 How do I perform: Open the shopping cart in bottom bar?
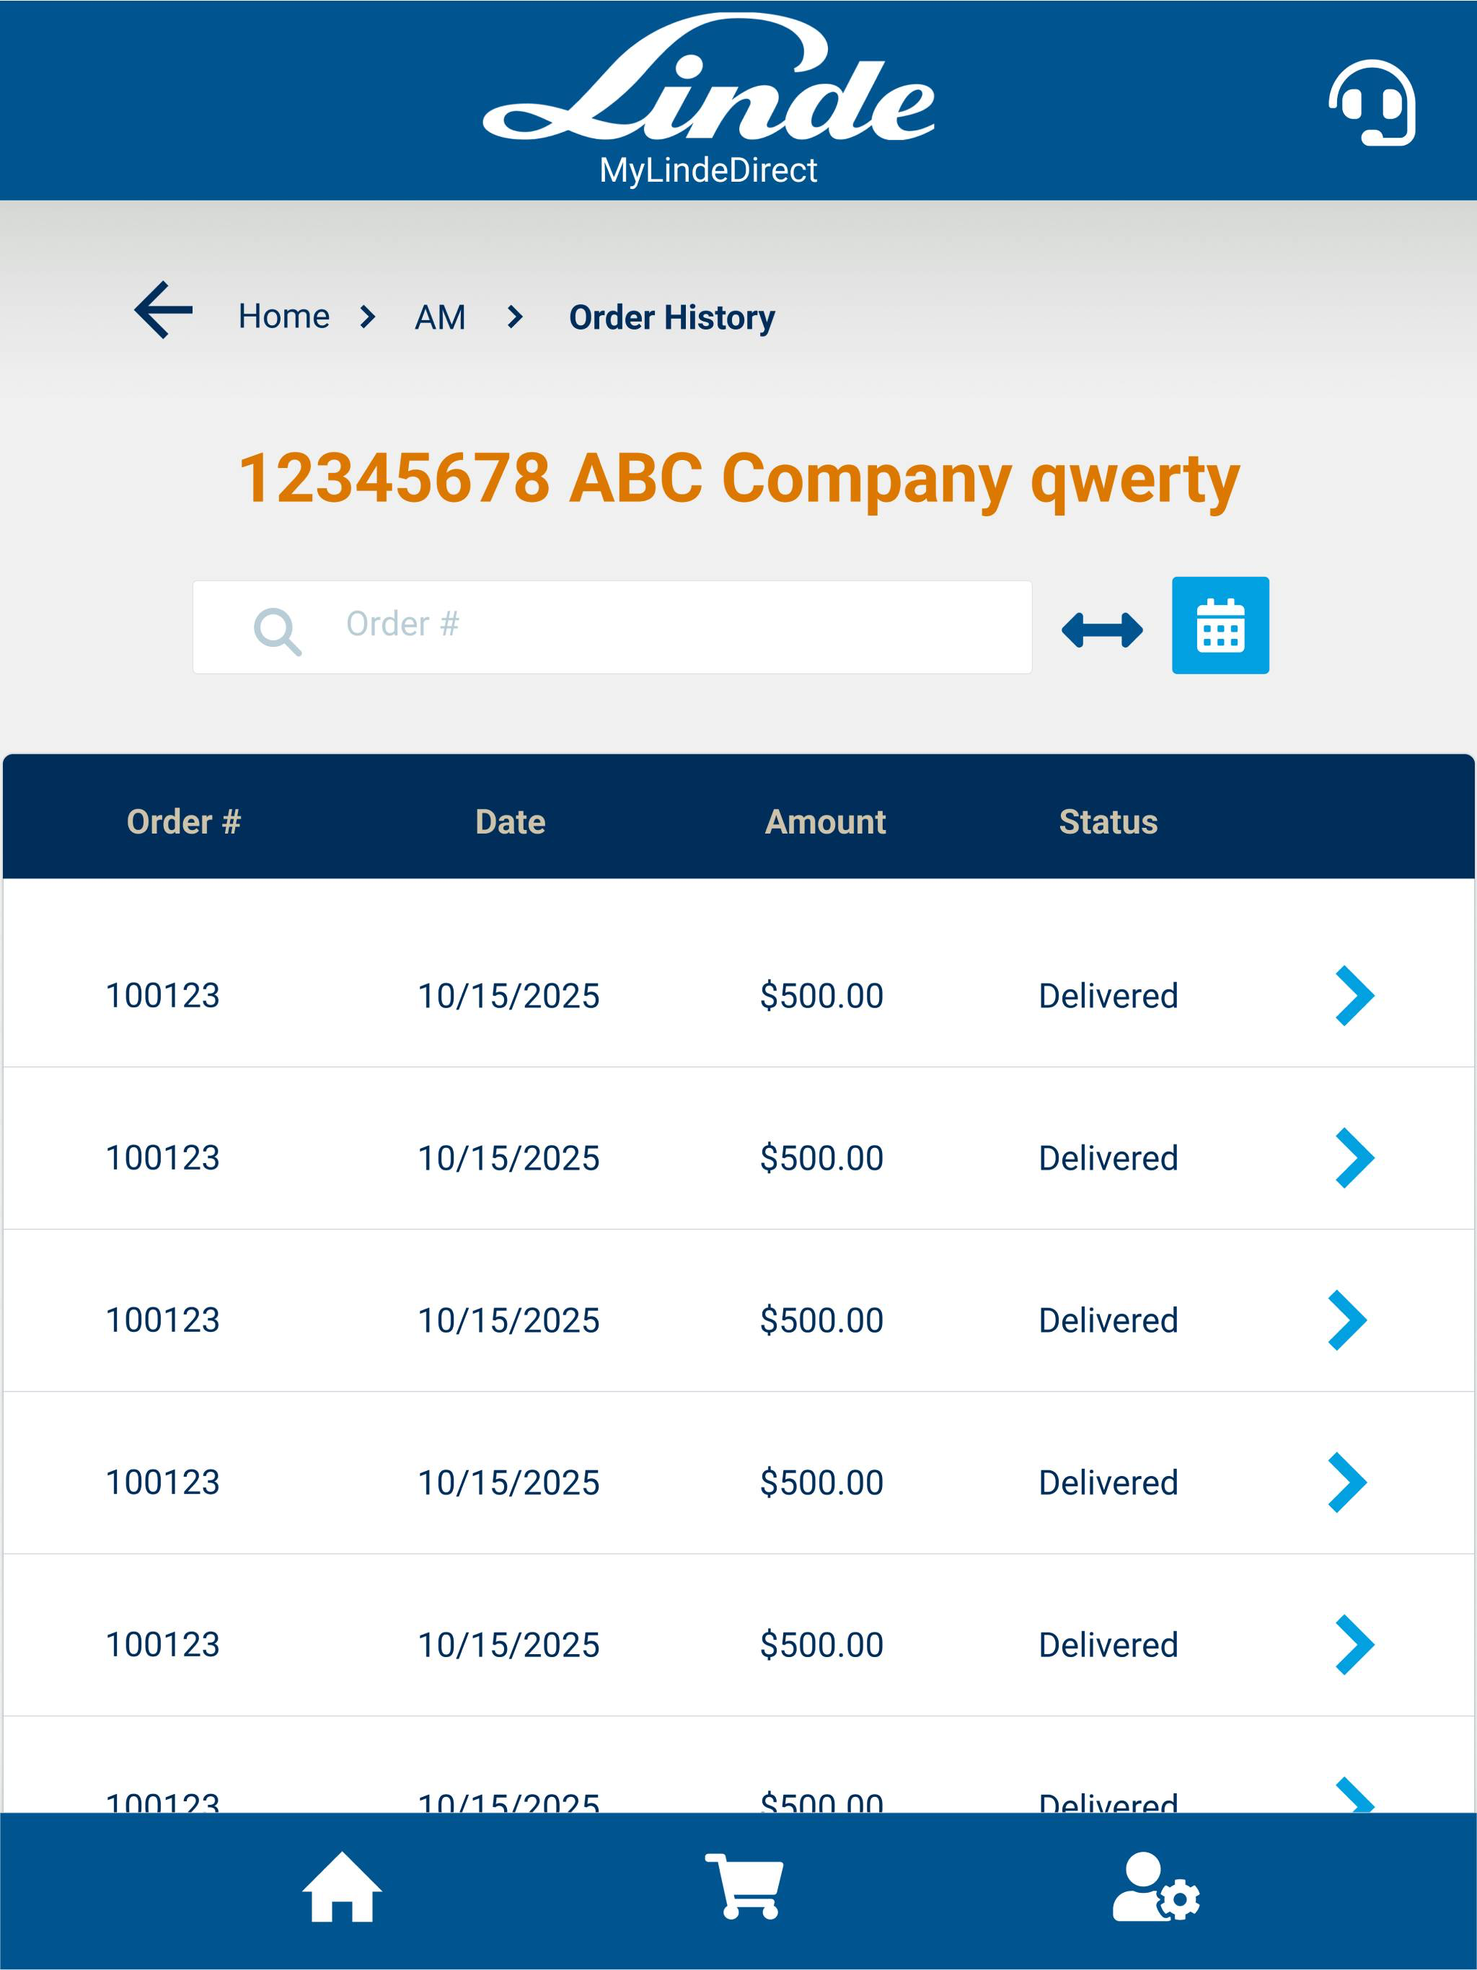tap(745, 1886)
